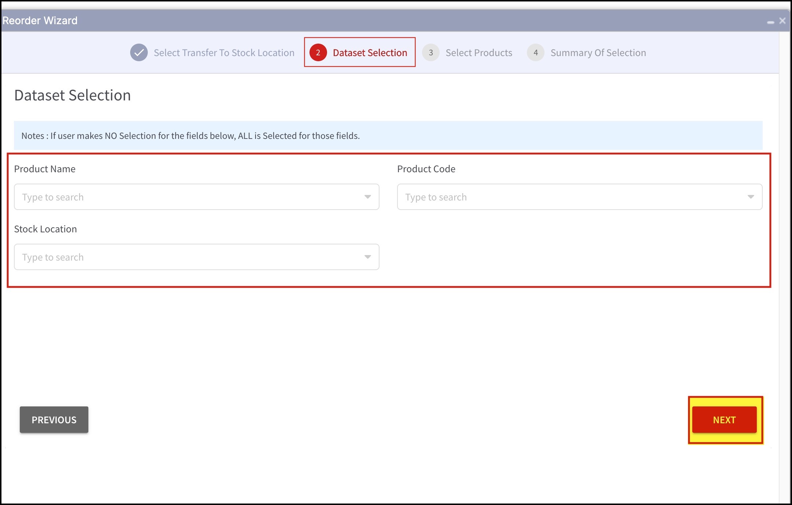
Task: Click the step 4 number circle
Action: pyautogui.click(x=536, y=52)
